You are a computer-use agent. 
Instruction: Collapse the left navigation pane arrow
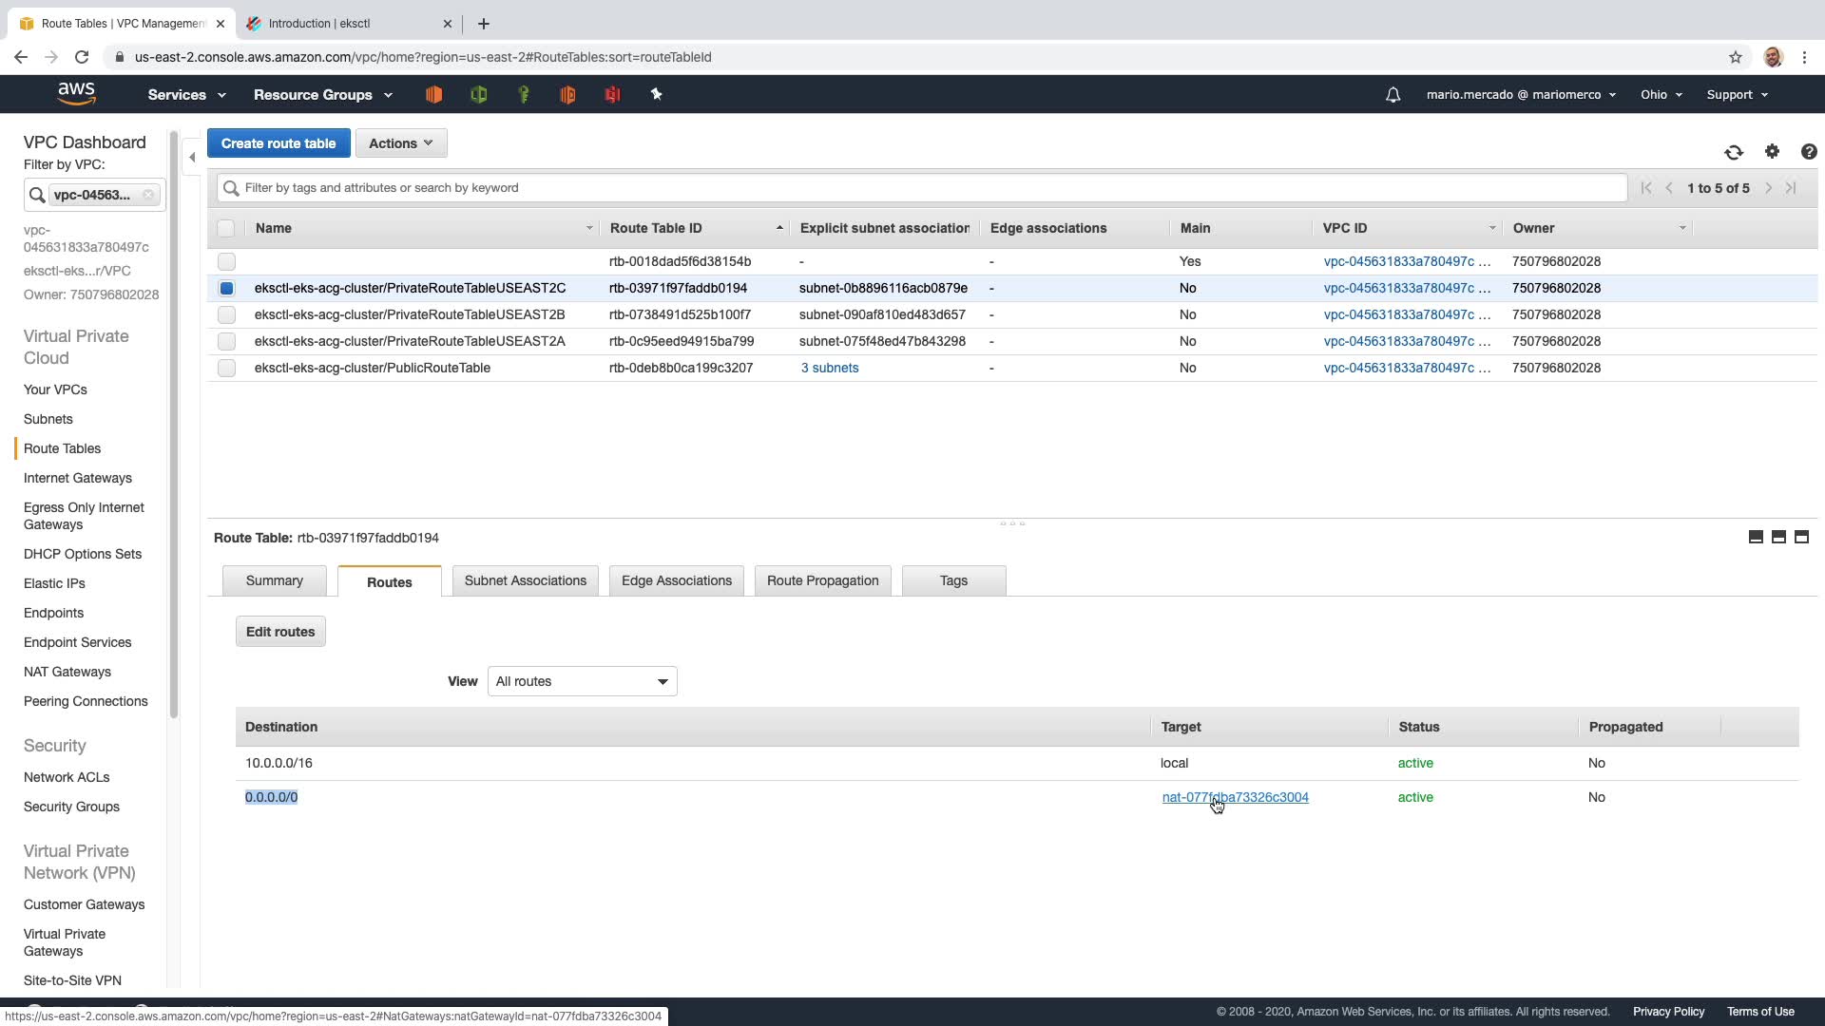[192, 158]
